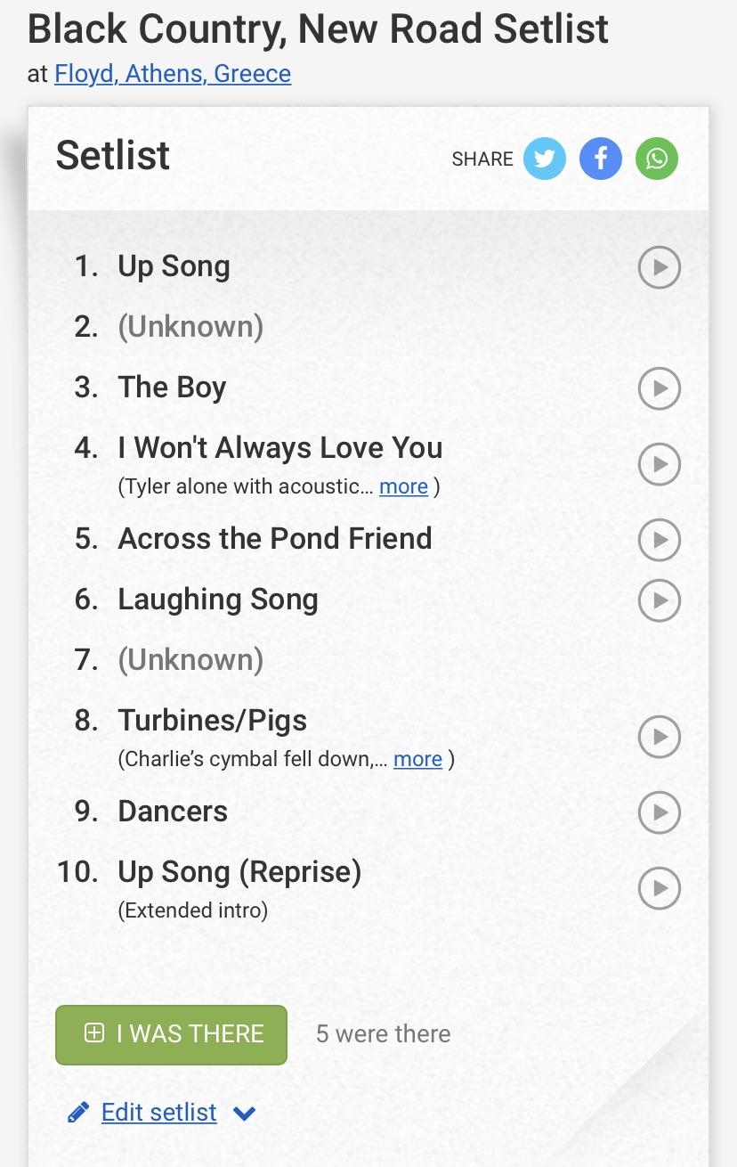Viewport: 737px width, 1167px height.
Task: Play "Across the Pond Friend"
Action: 659,540
